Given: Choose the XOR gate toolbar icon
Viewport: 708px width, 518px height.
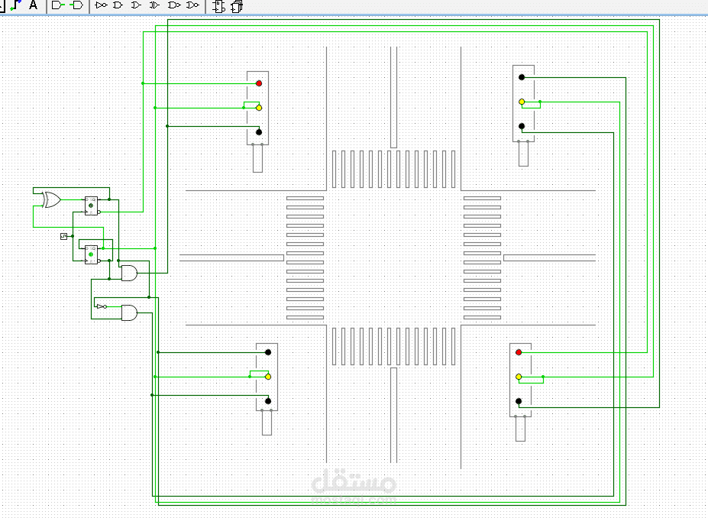Looking at the screenshot, I should [x=154, y=5].
